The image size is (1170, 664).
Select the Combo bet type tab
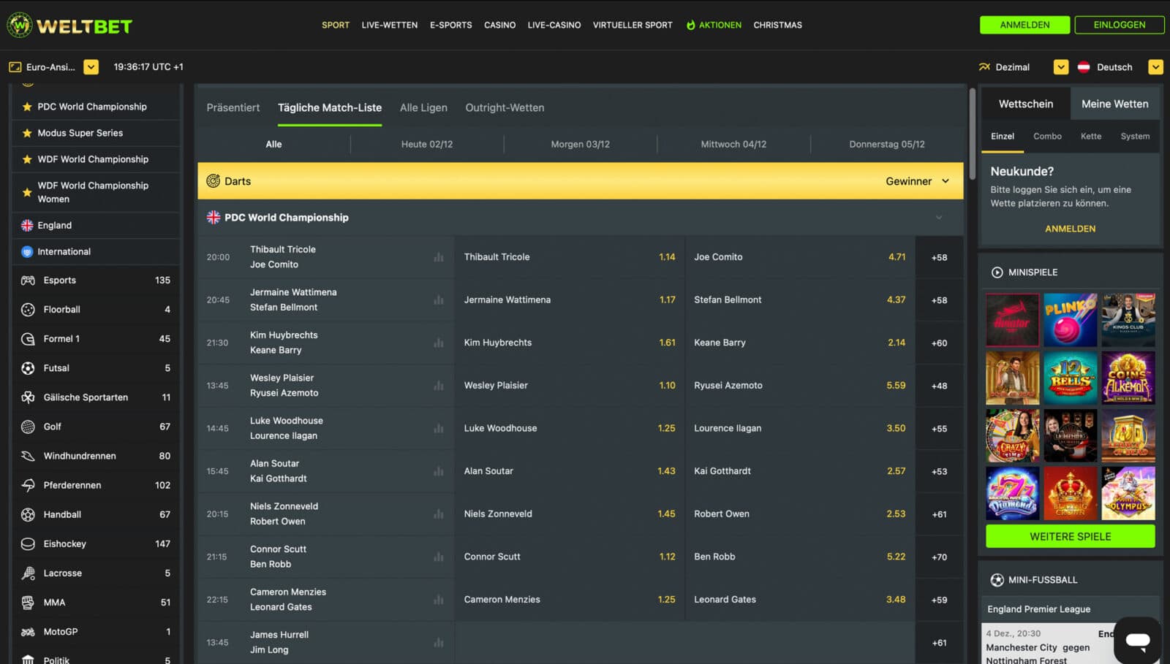pos(1047,137)
